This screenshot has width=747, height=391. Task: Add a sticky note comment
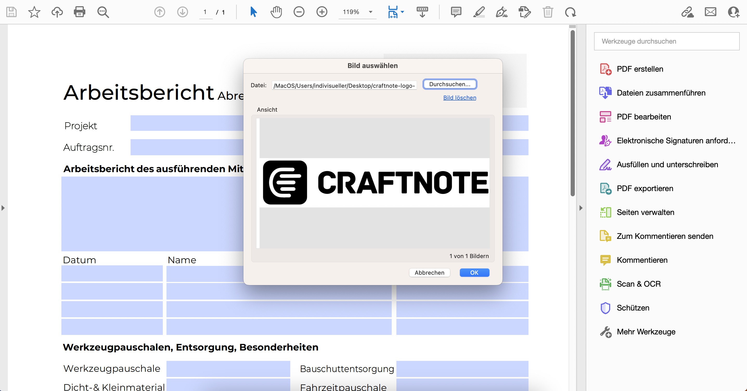point(456,12)
